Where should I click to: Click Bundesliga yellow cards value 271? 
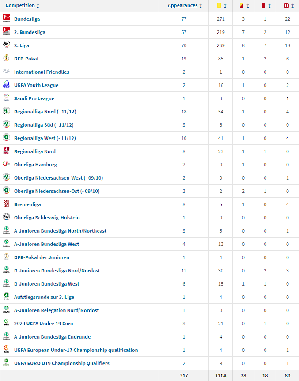[221, 19]
